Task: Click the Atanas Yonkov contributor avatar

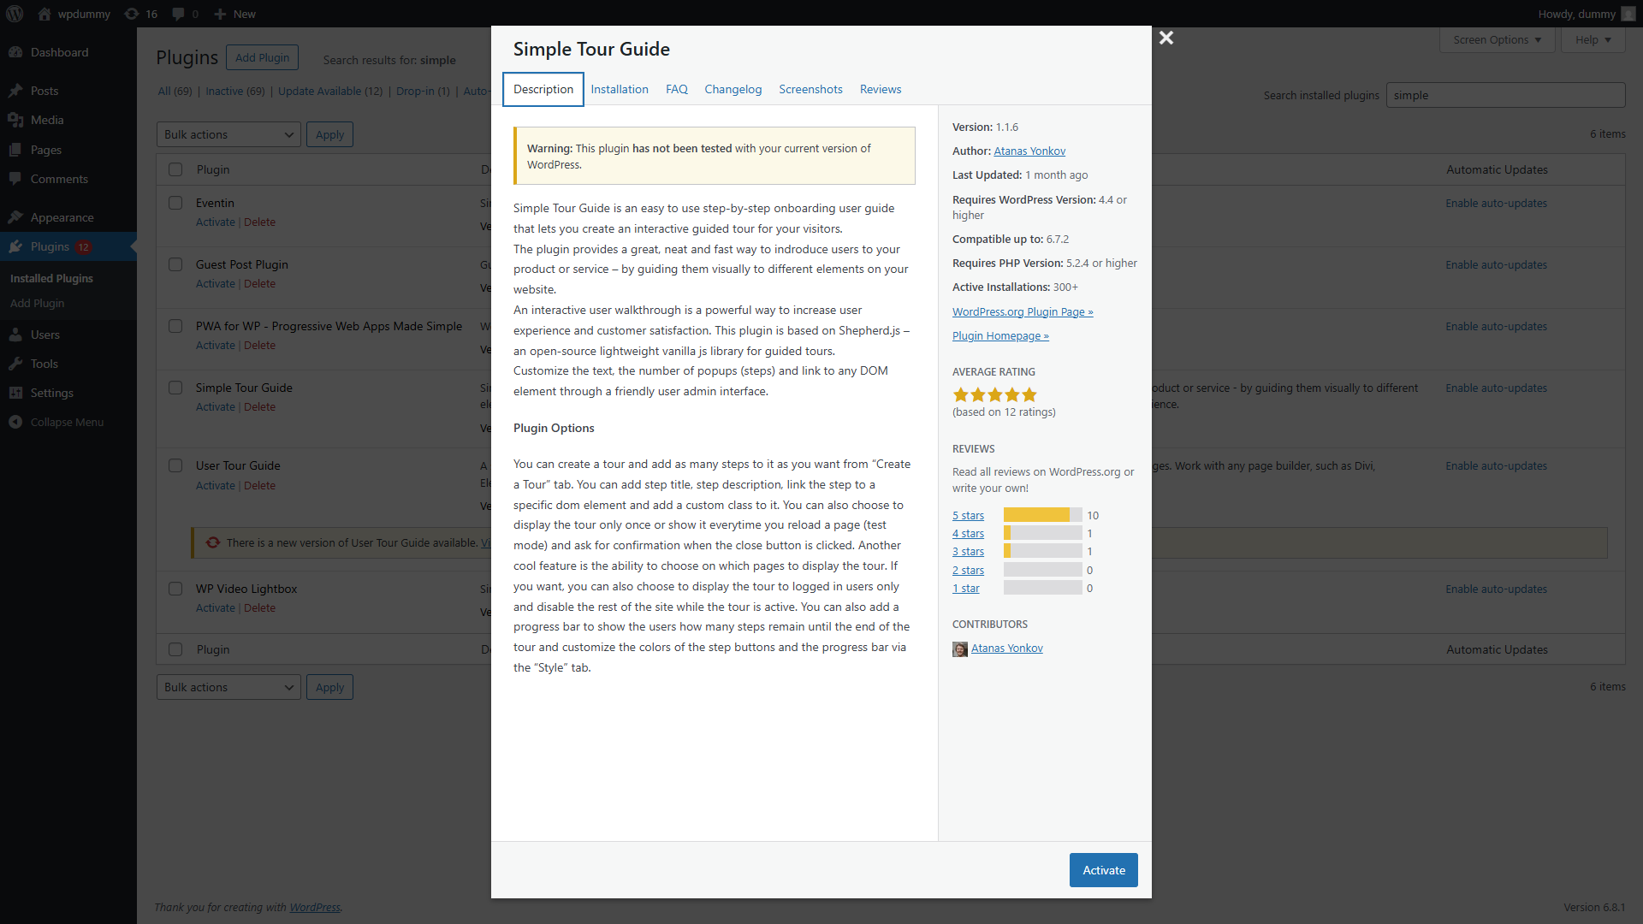Action: pyautogui.click(x=960, y=649)
